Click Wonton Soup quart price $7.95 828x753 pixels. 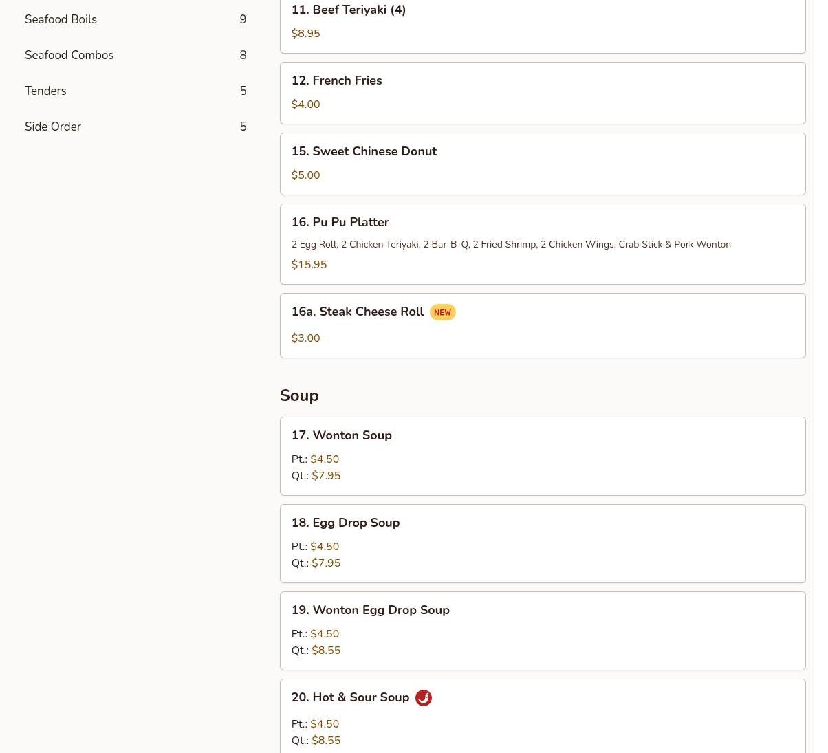(x=326, y=476)
